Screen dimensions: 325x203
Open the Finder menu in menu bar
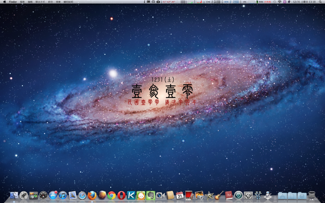click(13, 2)
